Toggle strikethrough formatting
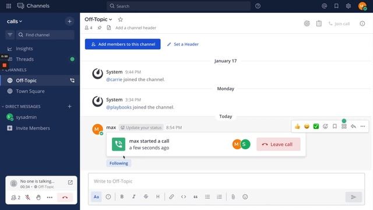373x210 pixels. tap(146, 197)
